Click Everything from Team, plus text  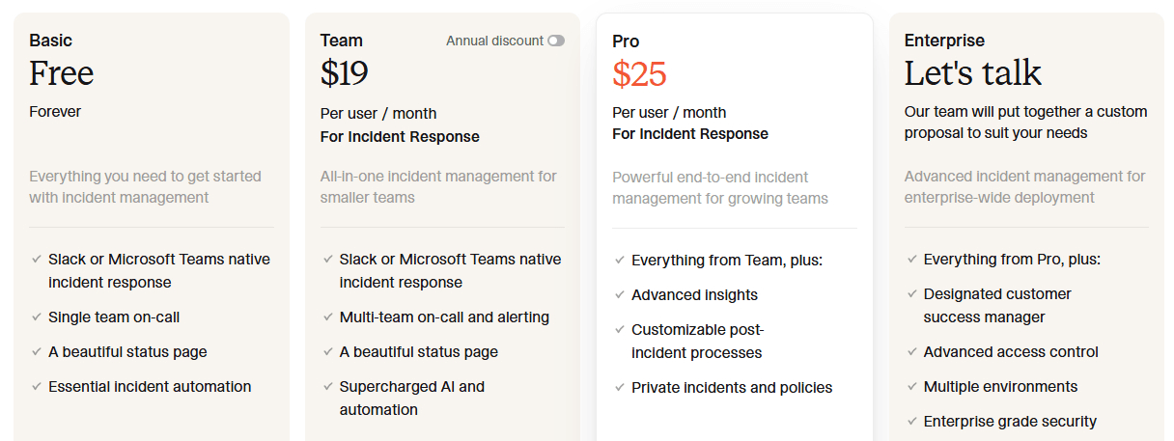(727, 261)
